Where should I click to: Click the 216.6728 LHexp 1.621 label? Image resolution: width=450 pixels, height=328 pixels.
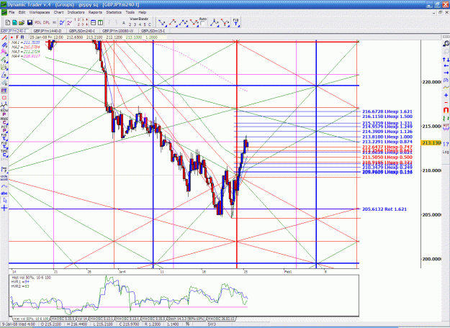coord(387,111)
